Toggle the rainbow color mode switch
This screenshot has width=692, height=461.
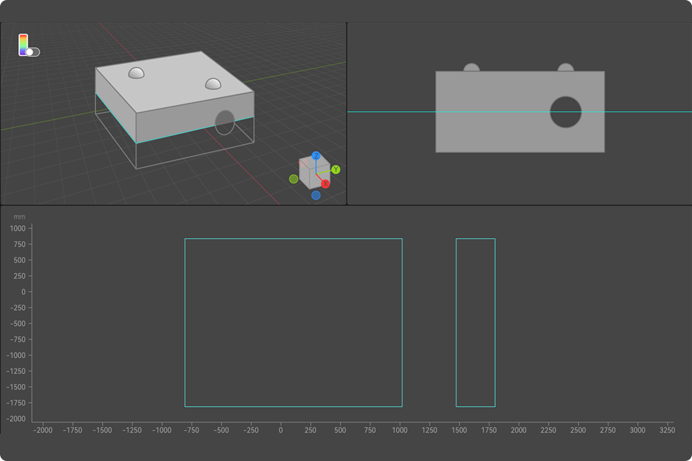pos(32,52)
